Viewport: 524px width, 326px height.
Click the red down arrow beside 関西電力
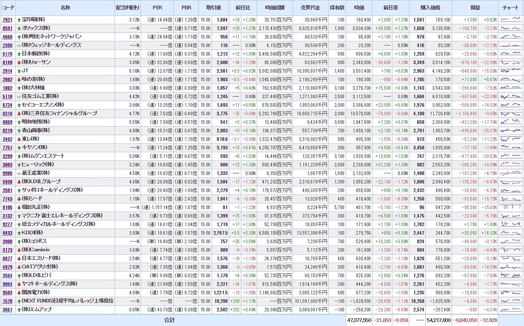[19, 293]
